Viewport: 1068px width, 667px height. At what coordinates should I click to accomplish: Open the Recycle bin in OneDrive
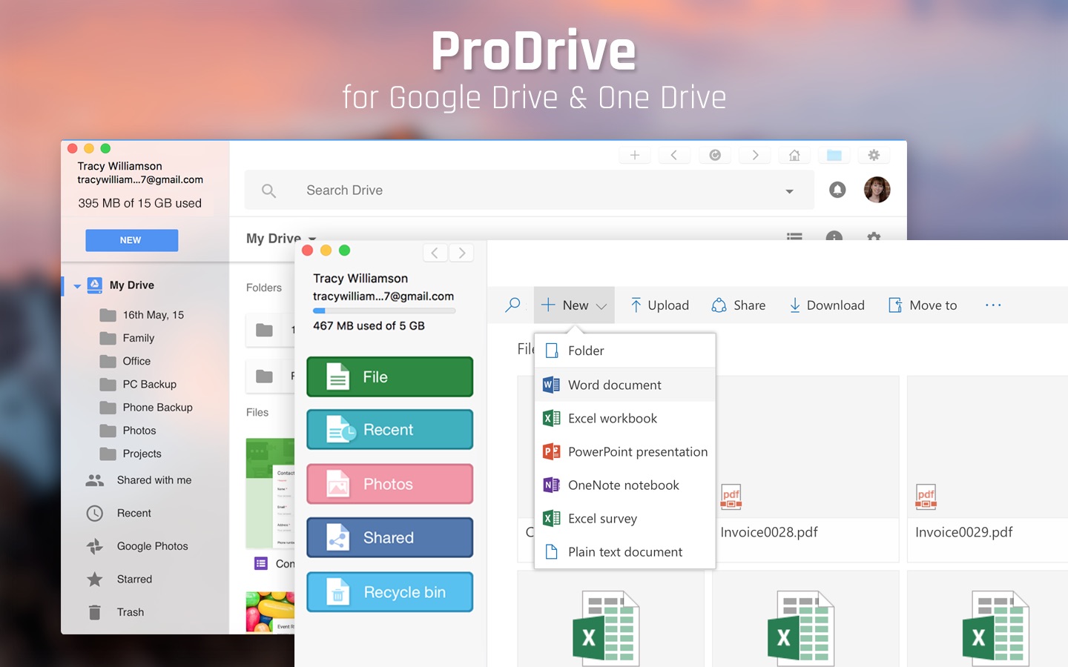pos(390,592)
